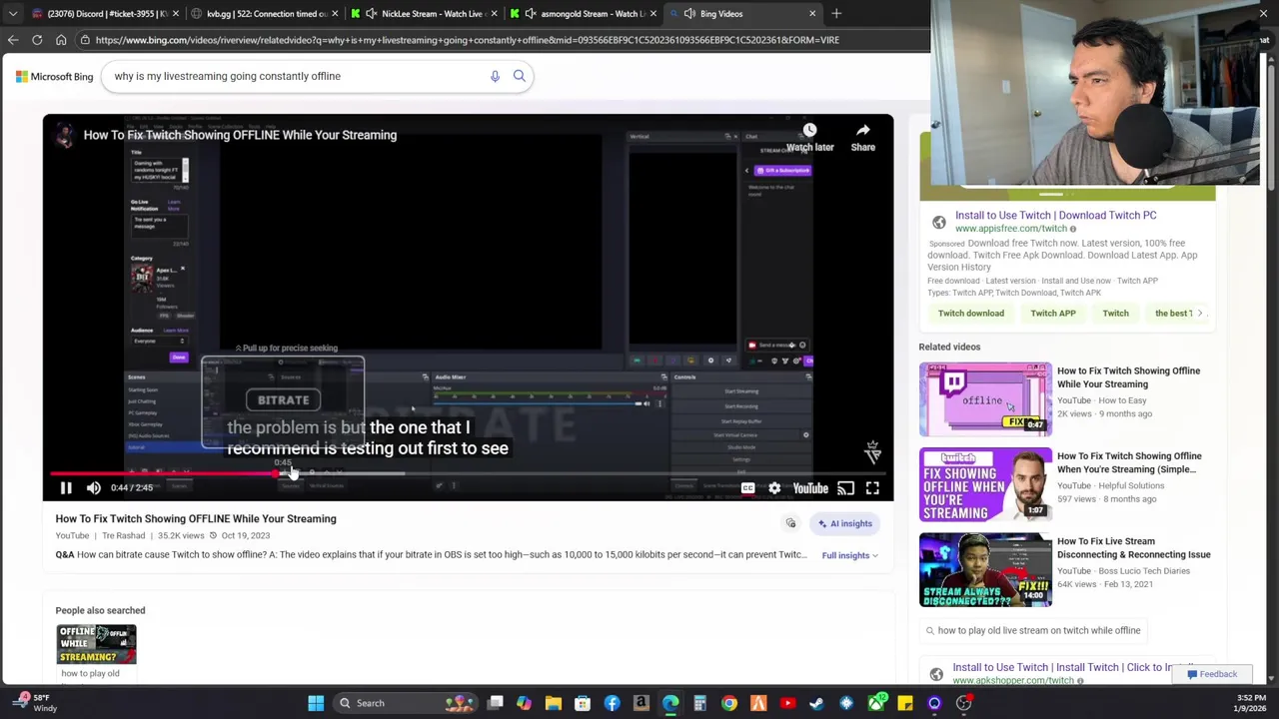The image size is (1279, 719).
Task: Open Helpful Solutions related video thumbnail
Action: coord(985,484)
